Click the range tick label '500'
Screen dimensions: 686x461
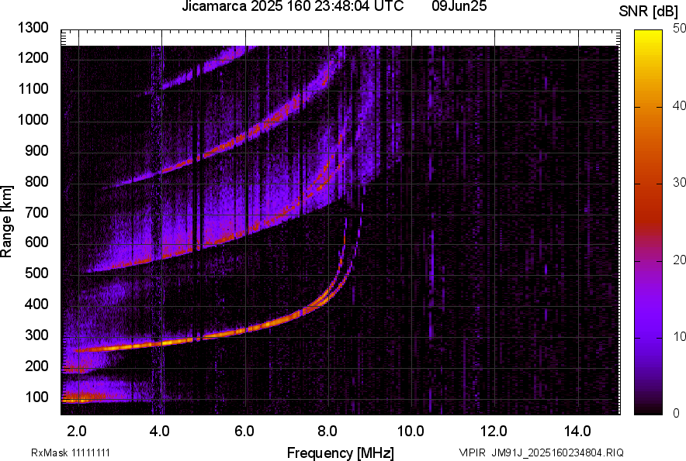coord(36,273)
